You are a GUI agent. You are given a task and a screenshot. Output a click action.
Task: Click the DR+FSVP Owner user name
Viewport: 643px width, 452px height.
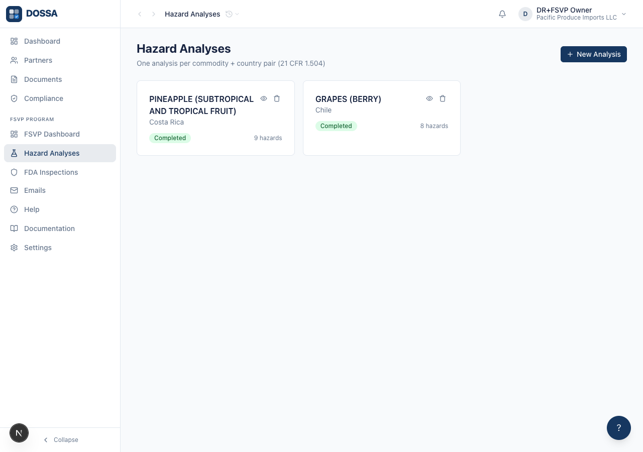(x=564, y=10)
